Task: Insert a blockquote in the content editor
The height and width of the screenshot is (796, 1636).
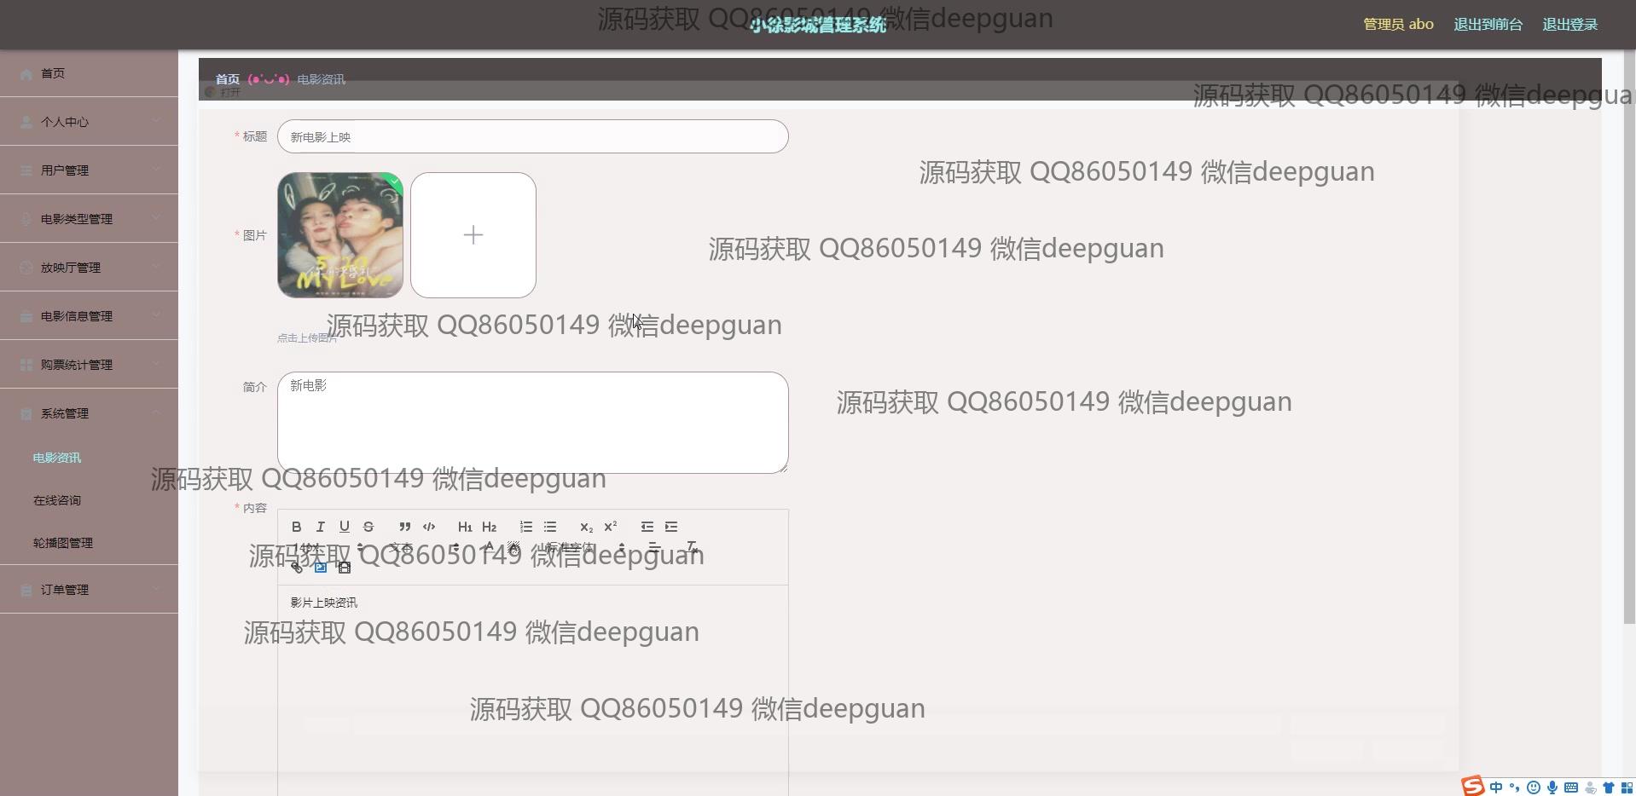Action: pos(404,527)
